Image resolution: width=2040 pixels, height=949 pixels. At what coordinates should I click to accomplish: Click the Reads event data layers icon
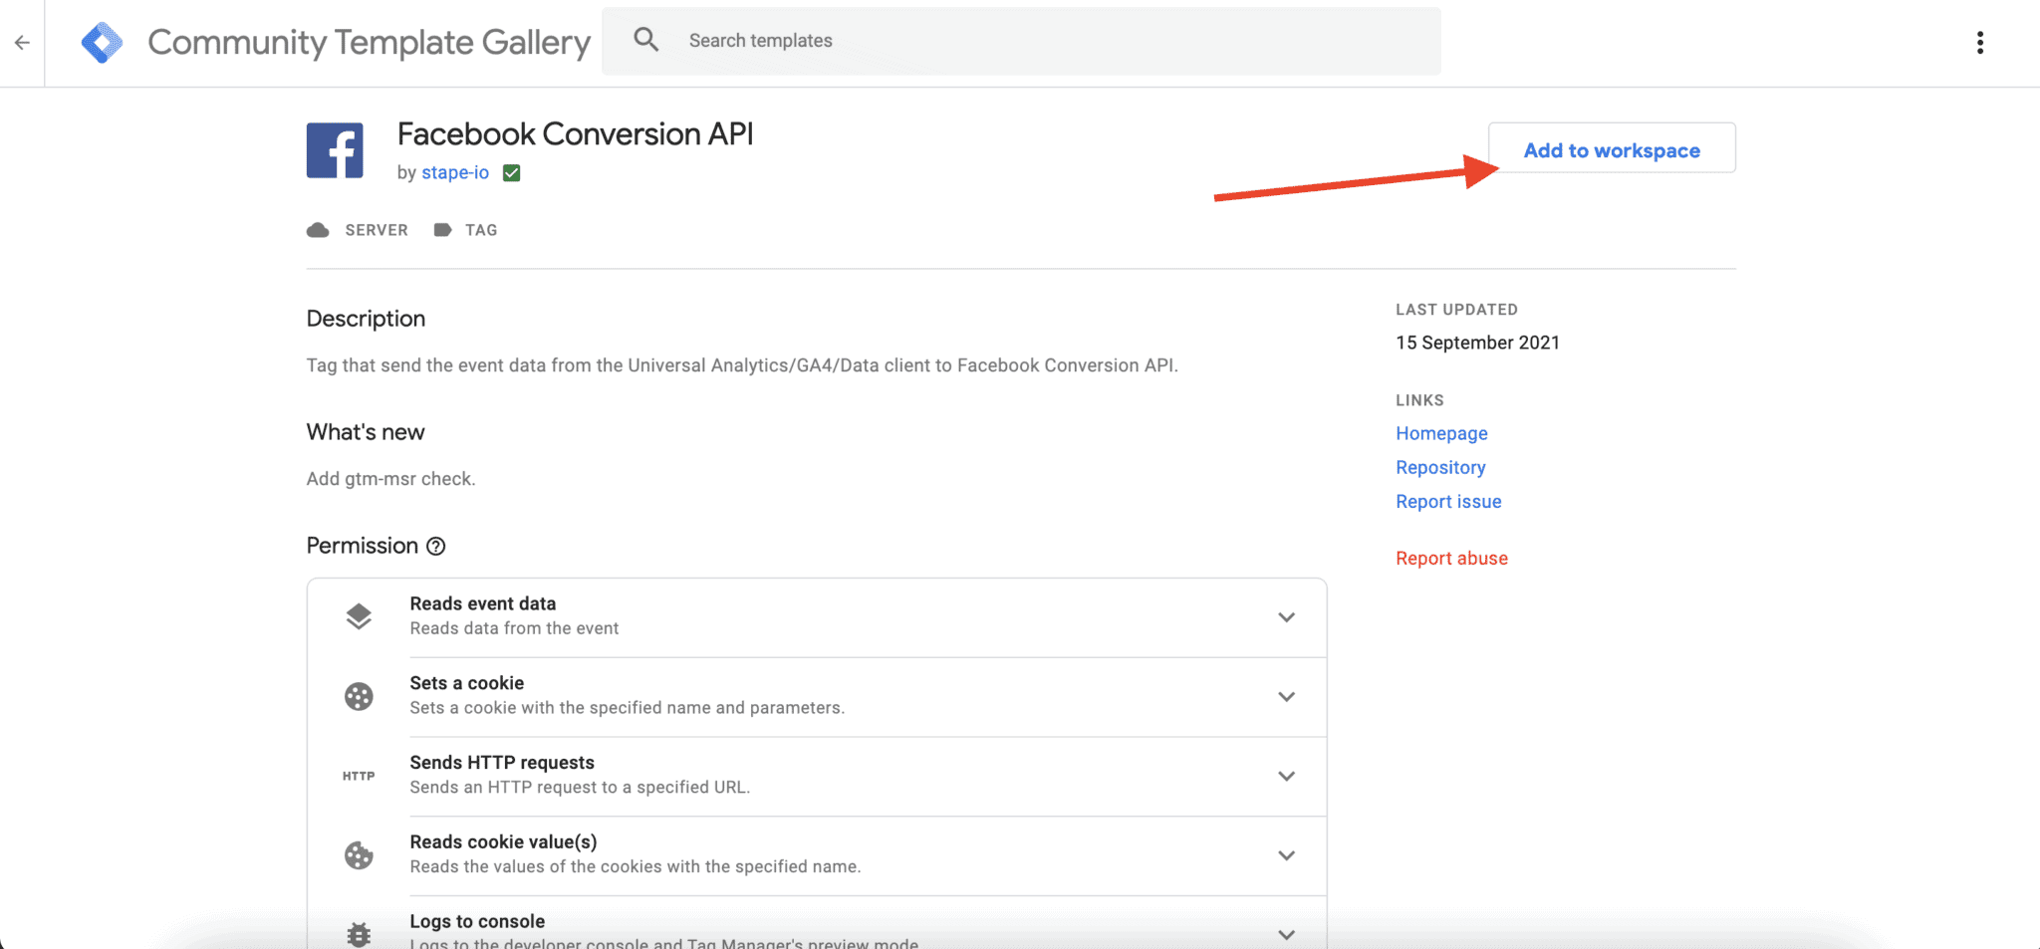(359, 617)
